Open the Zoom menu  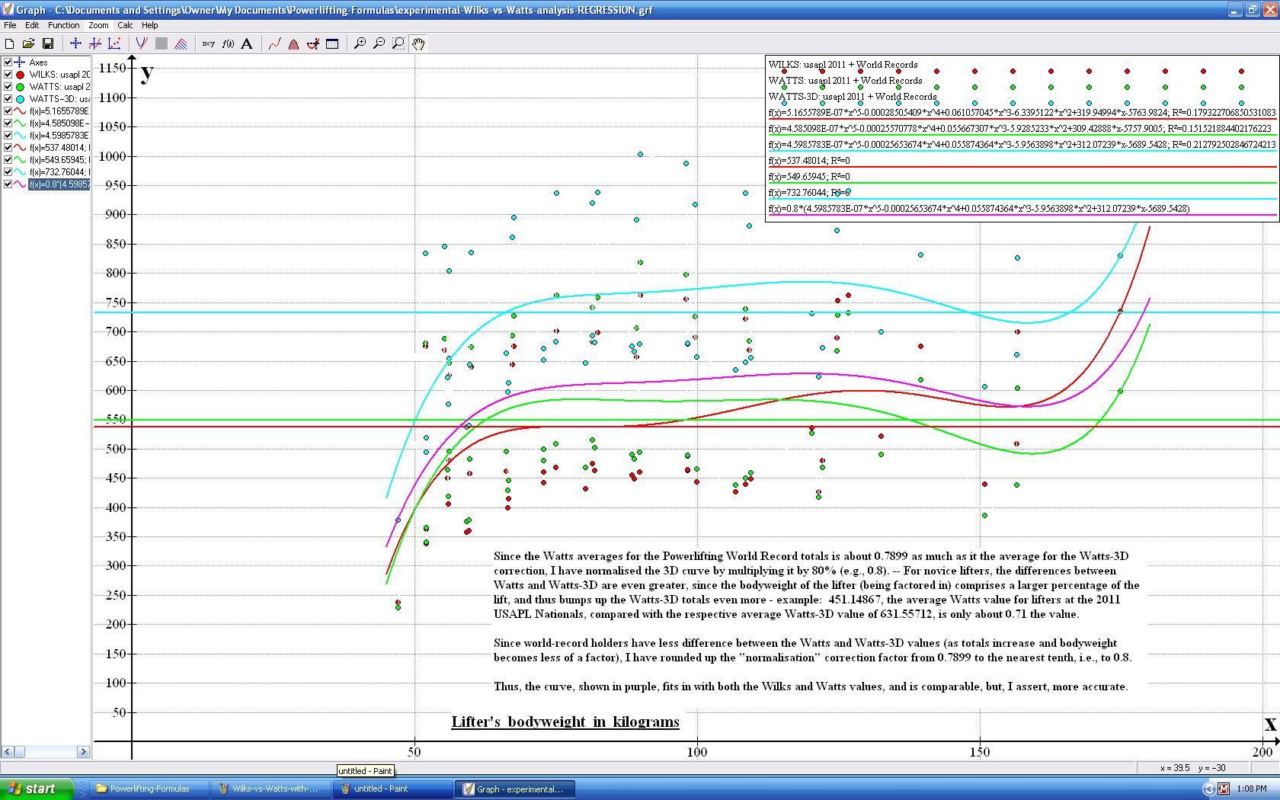98,25
